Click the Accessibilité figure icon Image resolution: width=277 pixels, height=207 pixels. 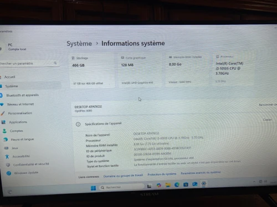(x=7, y=156)
